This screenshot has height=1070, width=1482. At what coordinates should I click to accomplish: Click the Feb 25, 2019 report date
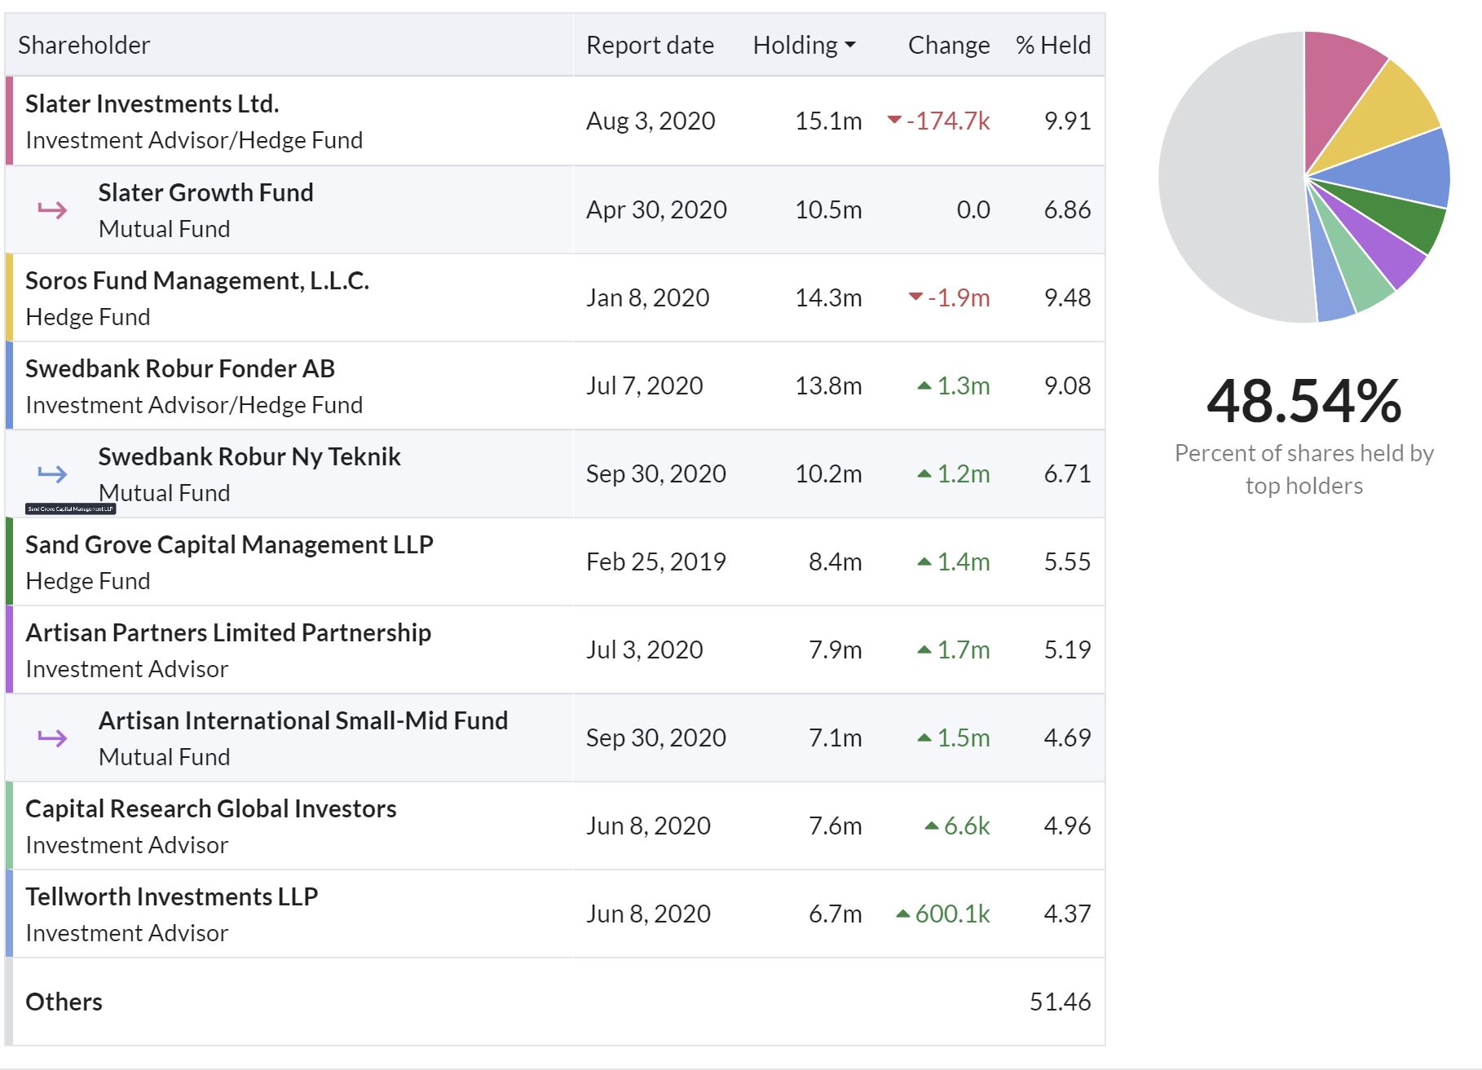(656, 561)
